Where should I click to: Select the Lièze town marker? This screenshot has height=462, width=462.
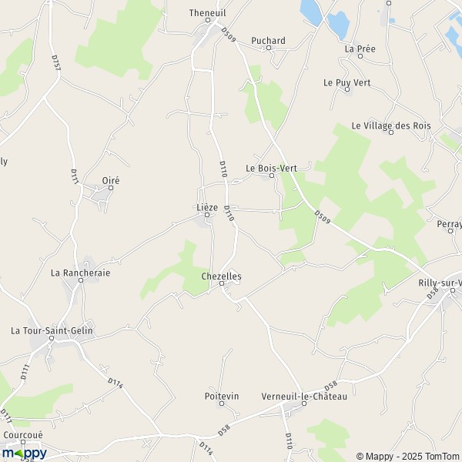(x=207, y=215)
